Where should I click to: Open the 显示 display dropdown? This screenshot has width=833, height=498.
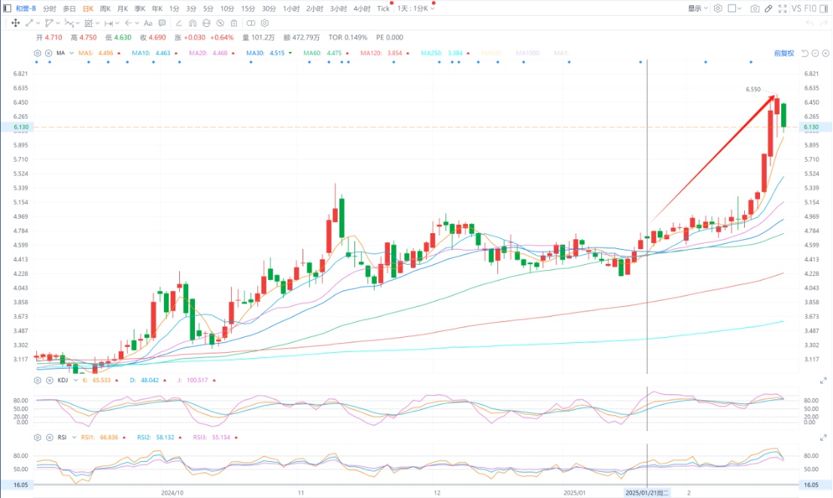[x=698, y=8]
